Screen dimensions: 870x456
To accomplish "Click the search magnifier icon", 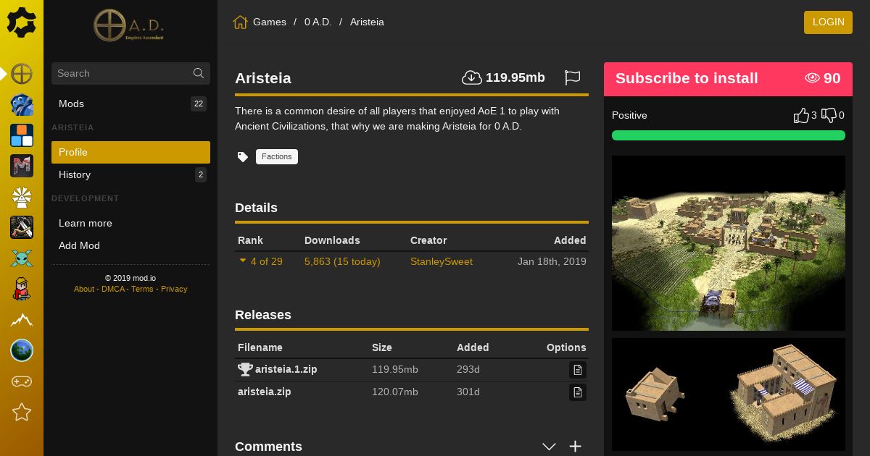I will [199, 73].
